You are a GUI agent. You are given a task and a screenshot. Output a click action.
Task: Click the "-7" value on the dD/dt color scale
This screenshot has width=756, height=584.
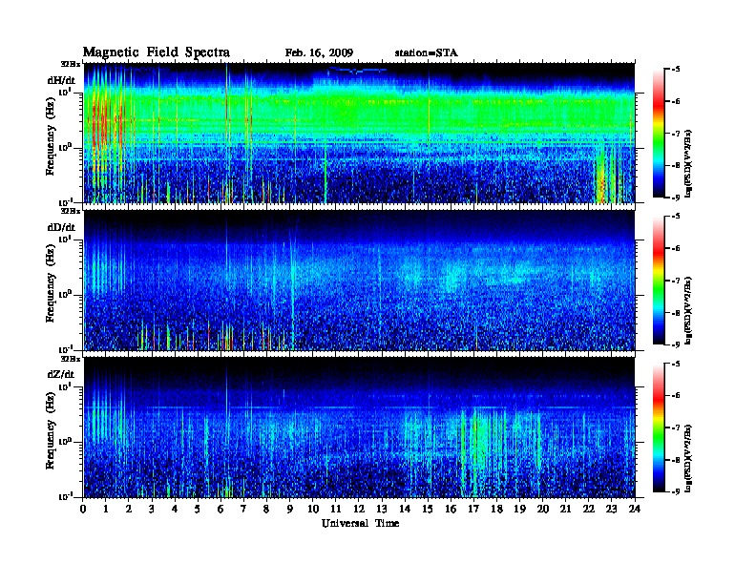pos(676,281)
